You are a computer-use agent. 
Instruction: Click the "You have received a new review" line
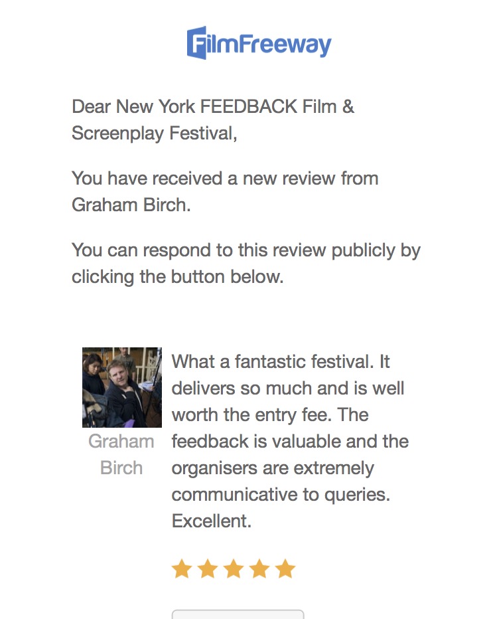click(225, 178)
